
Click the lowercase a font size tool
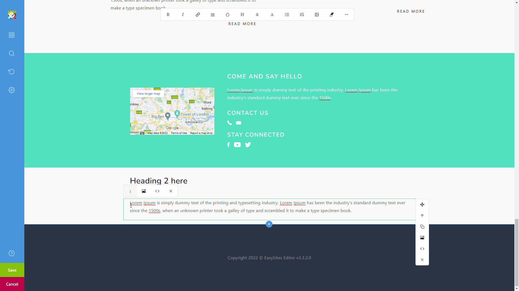pos(257,15)
